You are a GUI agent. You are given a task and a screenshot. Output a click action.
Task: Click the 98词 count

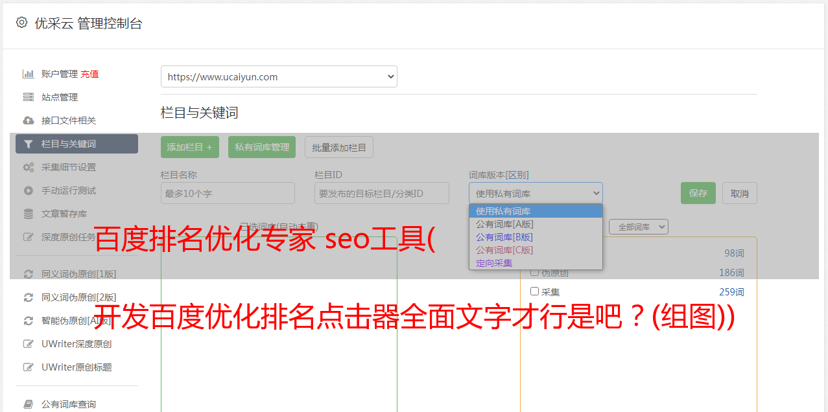[734, 253]
